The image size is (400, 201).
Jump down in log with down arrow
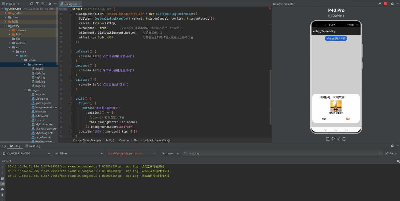(3, 173)
